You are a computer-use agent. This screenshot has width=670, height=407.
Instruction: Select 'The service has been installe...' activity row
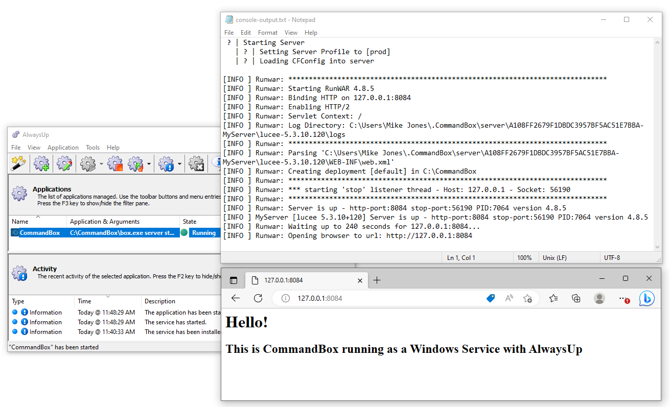coord(115,332)
